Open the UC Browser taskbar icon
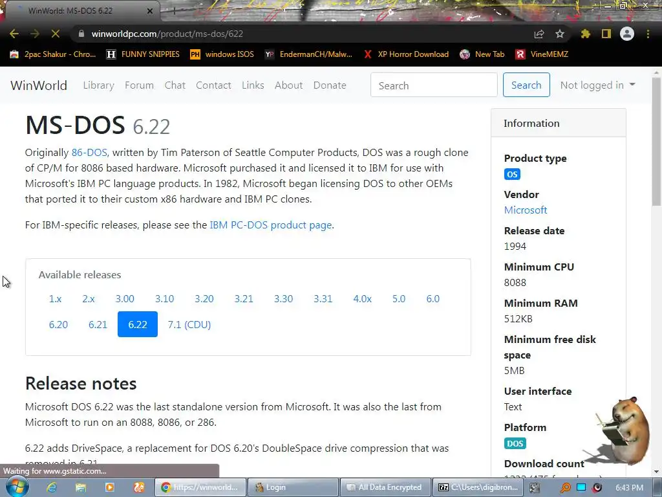Image resolution: width=662 pixels, height=497 pixels. pyautogui.click(x=139, y=487)
